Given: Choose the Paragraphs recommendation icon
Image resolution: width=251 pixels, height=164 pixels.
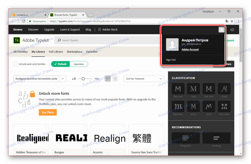Looking at the screenshot, I should (186, 138).
